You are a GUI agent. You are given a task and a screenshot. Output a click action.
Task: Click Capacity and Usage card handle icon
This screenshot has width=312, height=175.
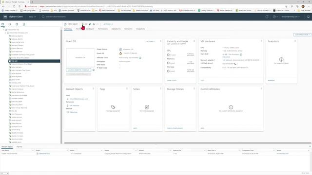pyautogui.click(x=194, y=41)
